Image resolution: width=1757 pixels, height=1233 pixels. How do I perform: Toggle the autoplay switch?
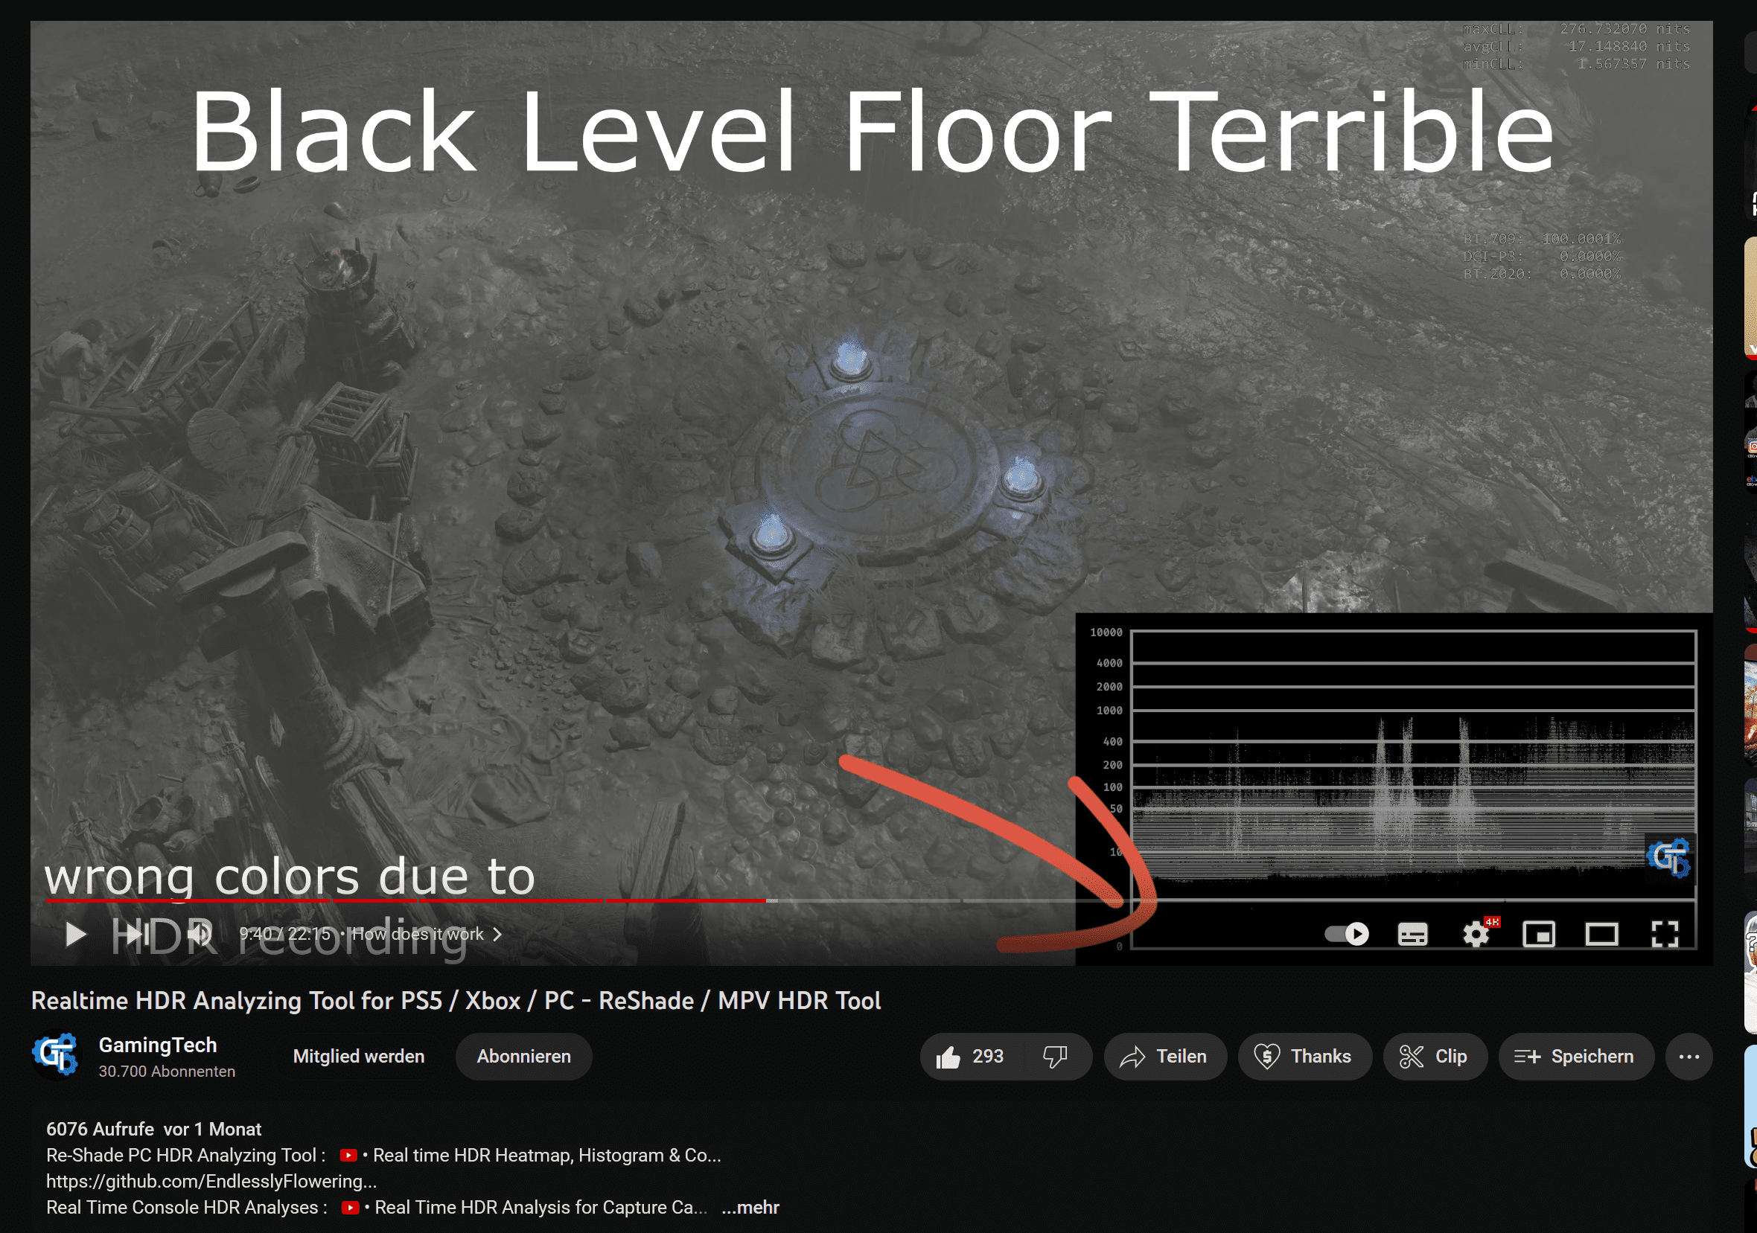[x=1348, y=934]
